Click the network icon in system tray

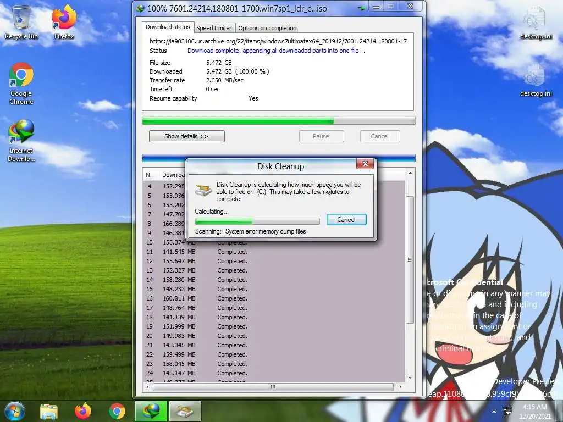(507, 411)
